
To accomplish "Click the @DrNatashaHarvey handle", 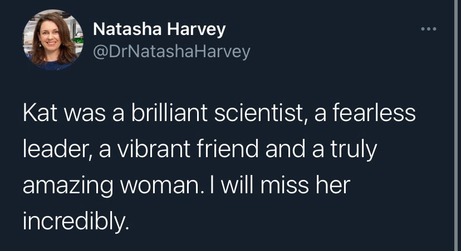I will tap(171, 52).
